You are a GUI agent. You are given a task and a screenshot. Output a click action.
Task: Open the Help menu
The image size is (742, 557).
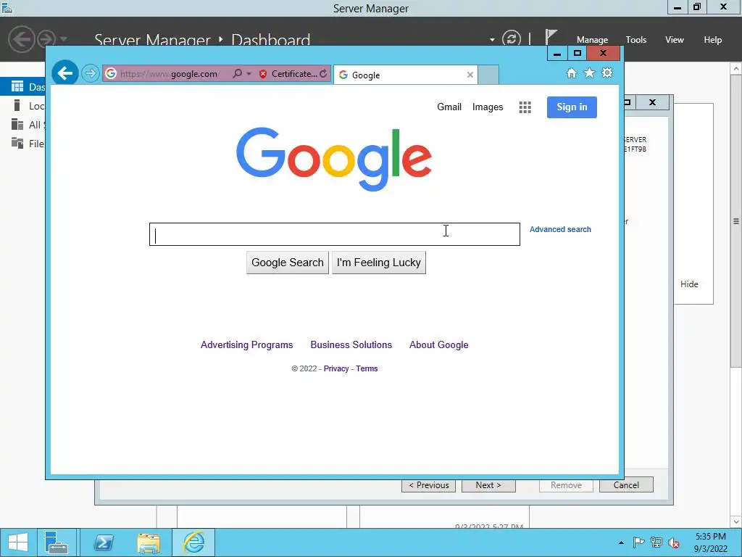[x=713, y=40]
